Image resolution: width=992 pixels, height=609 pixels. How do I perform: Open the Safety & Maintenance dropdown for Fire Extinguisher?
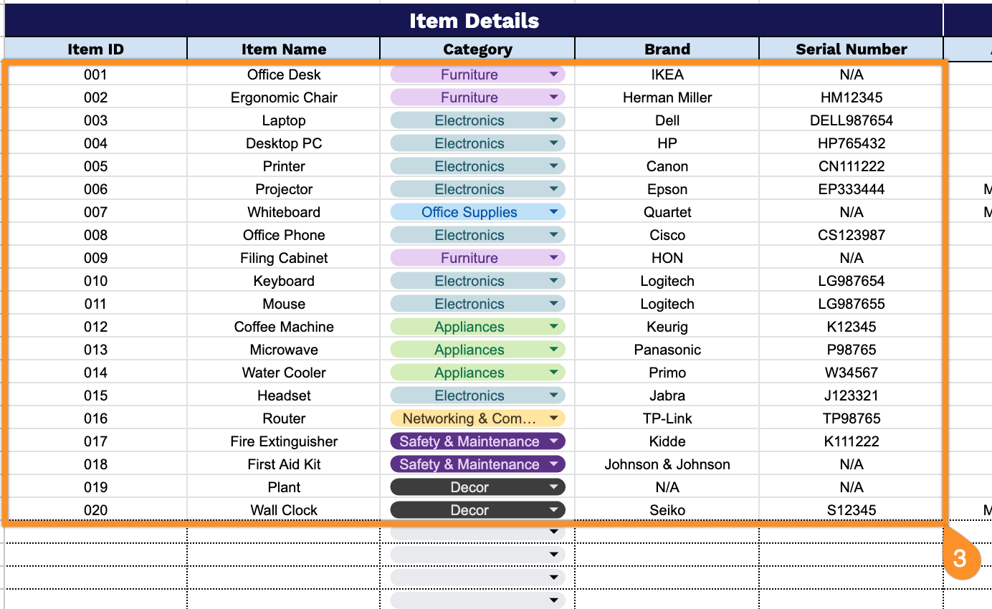point(555,441)
